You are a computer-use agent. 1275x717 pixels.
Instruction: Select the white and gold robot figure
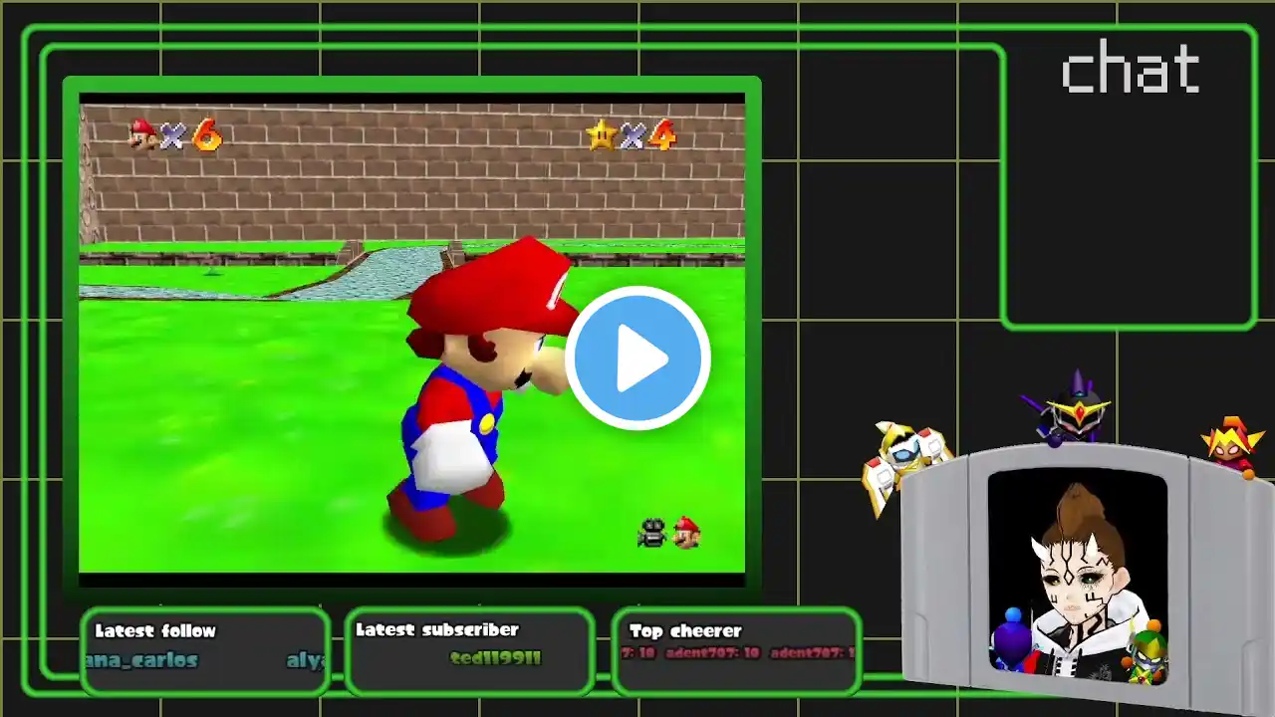(x=902, y=460)
